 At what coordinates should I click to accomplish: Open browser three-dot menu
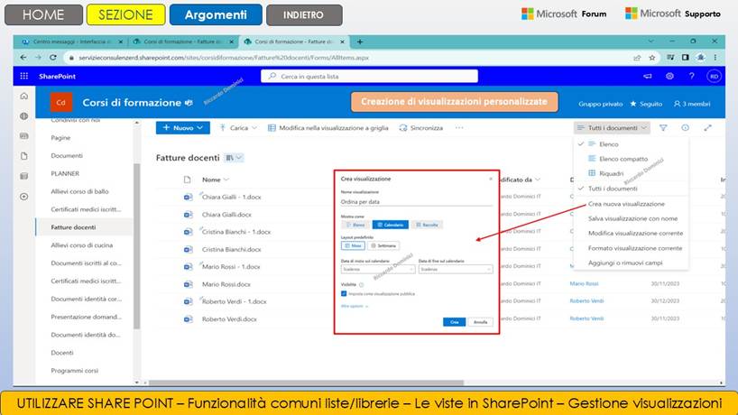715,58
